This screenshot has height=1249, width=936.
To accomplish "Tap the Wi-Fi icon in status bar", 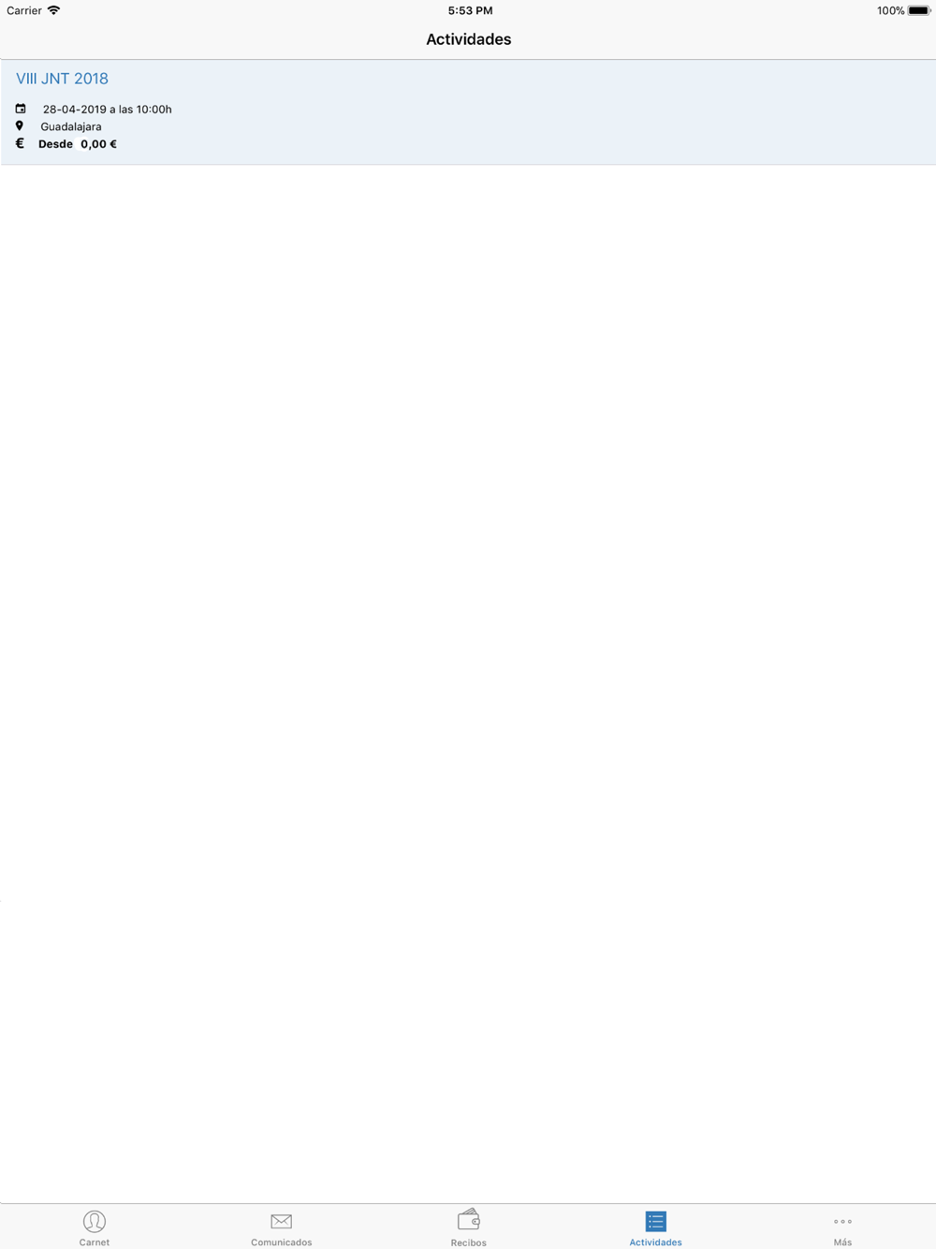I will (53, 10).
